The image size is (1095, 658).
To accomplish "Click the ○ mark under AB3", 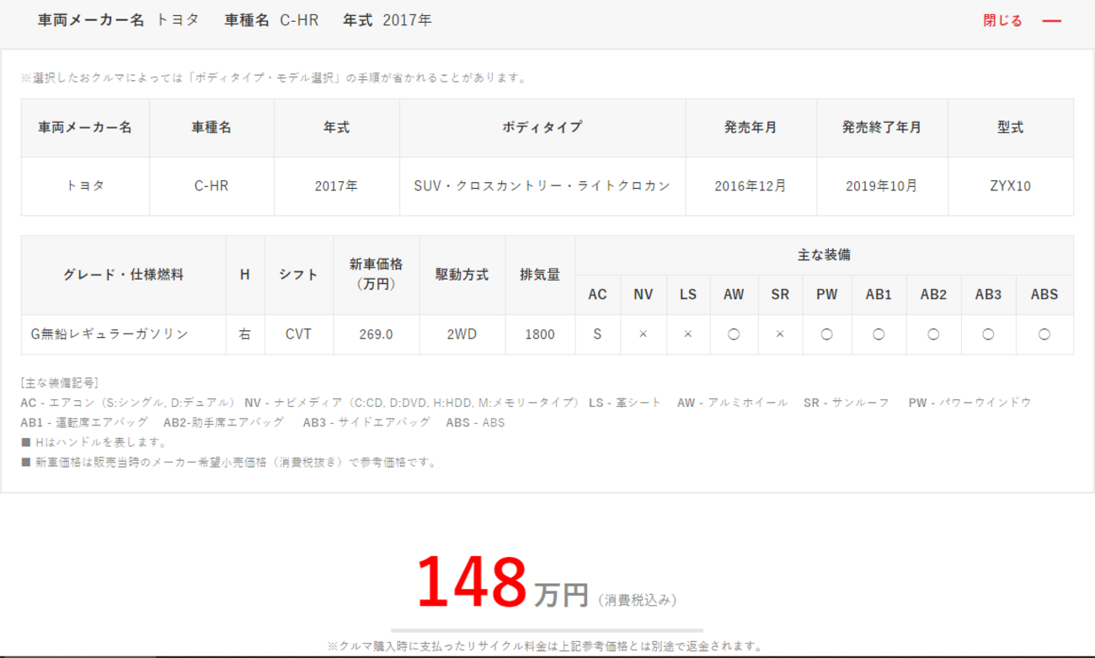I will (x=988, y=334).
